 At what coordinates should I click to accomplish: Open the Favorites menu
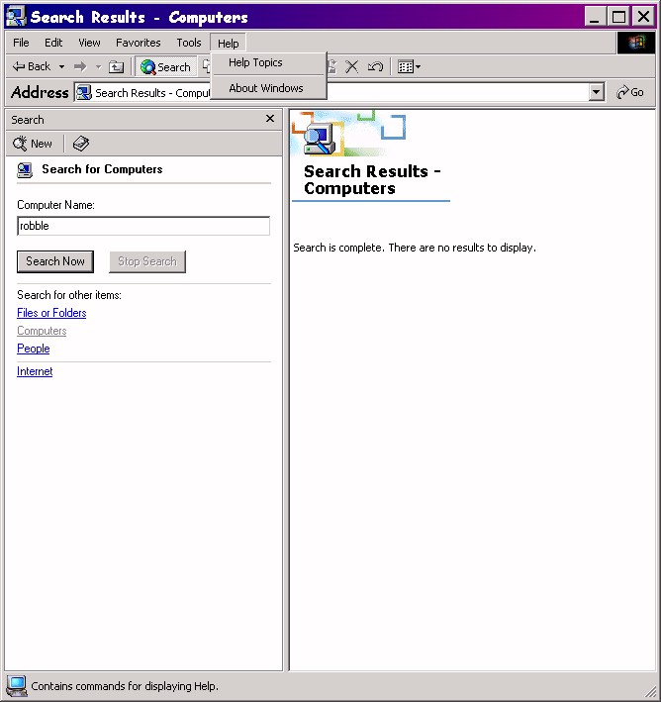pos(138,43)
